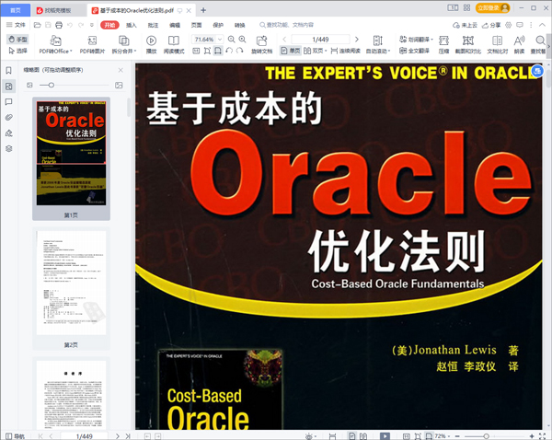Enable 连续阅读 continuous reading
This screenshot has height=440, width=552.
tap(345, 51)
